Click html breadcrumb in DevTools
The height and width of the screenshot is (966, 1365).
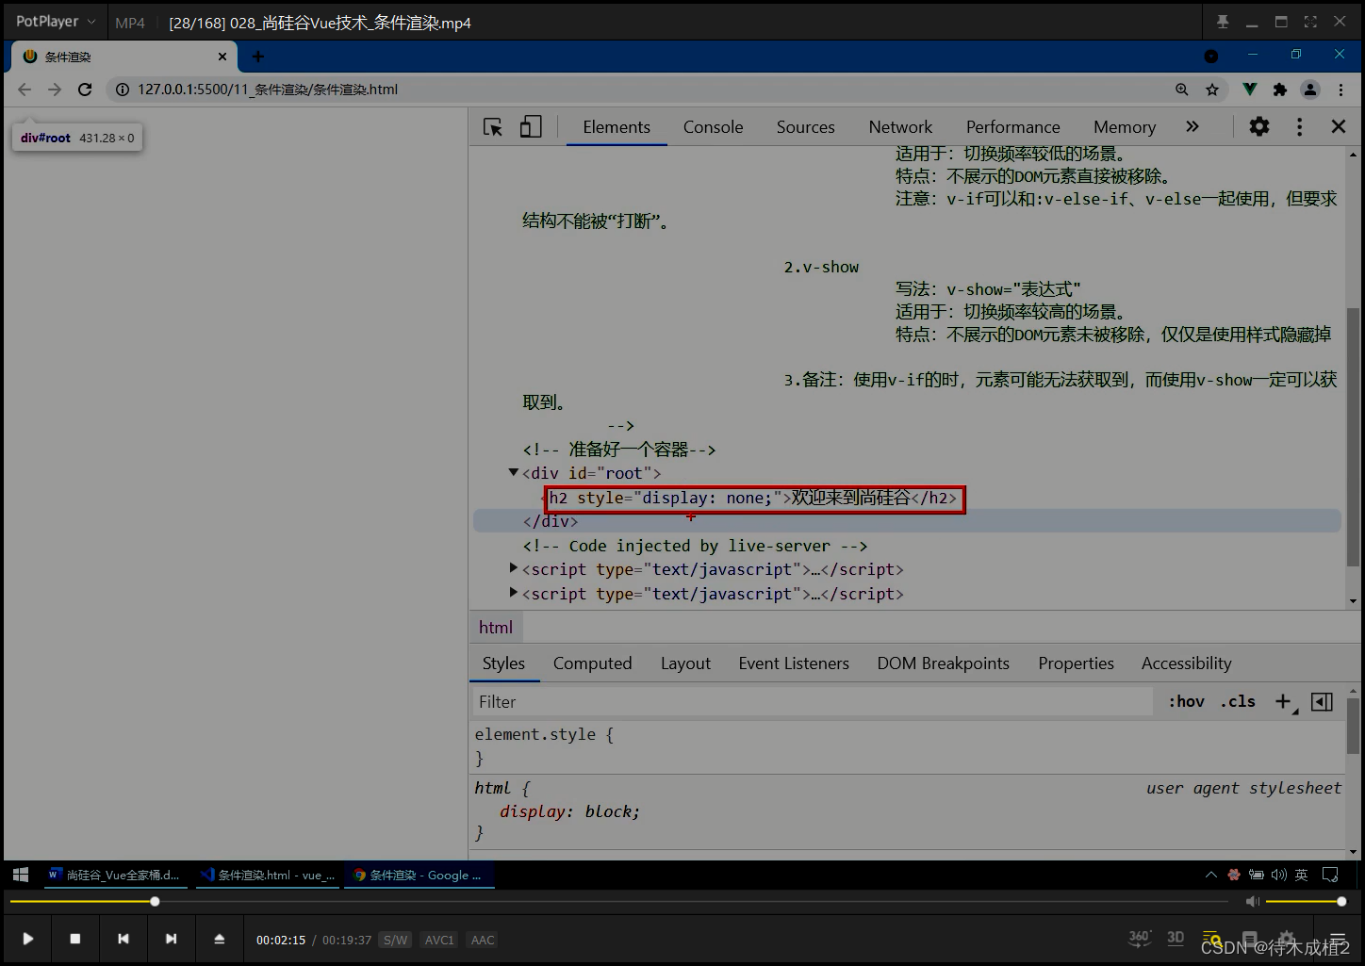point(496,628)
